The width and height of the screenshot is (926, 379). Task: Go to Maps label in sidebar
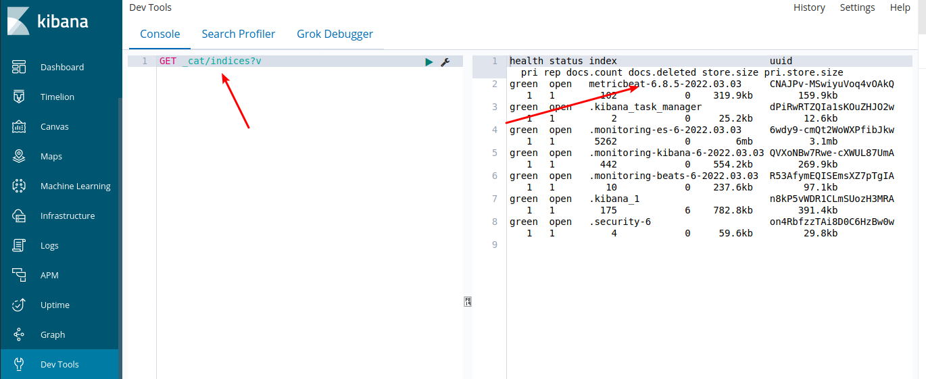[51, 156]
